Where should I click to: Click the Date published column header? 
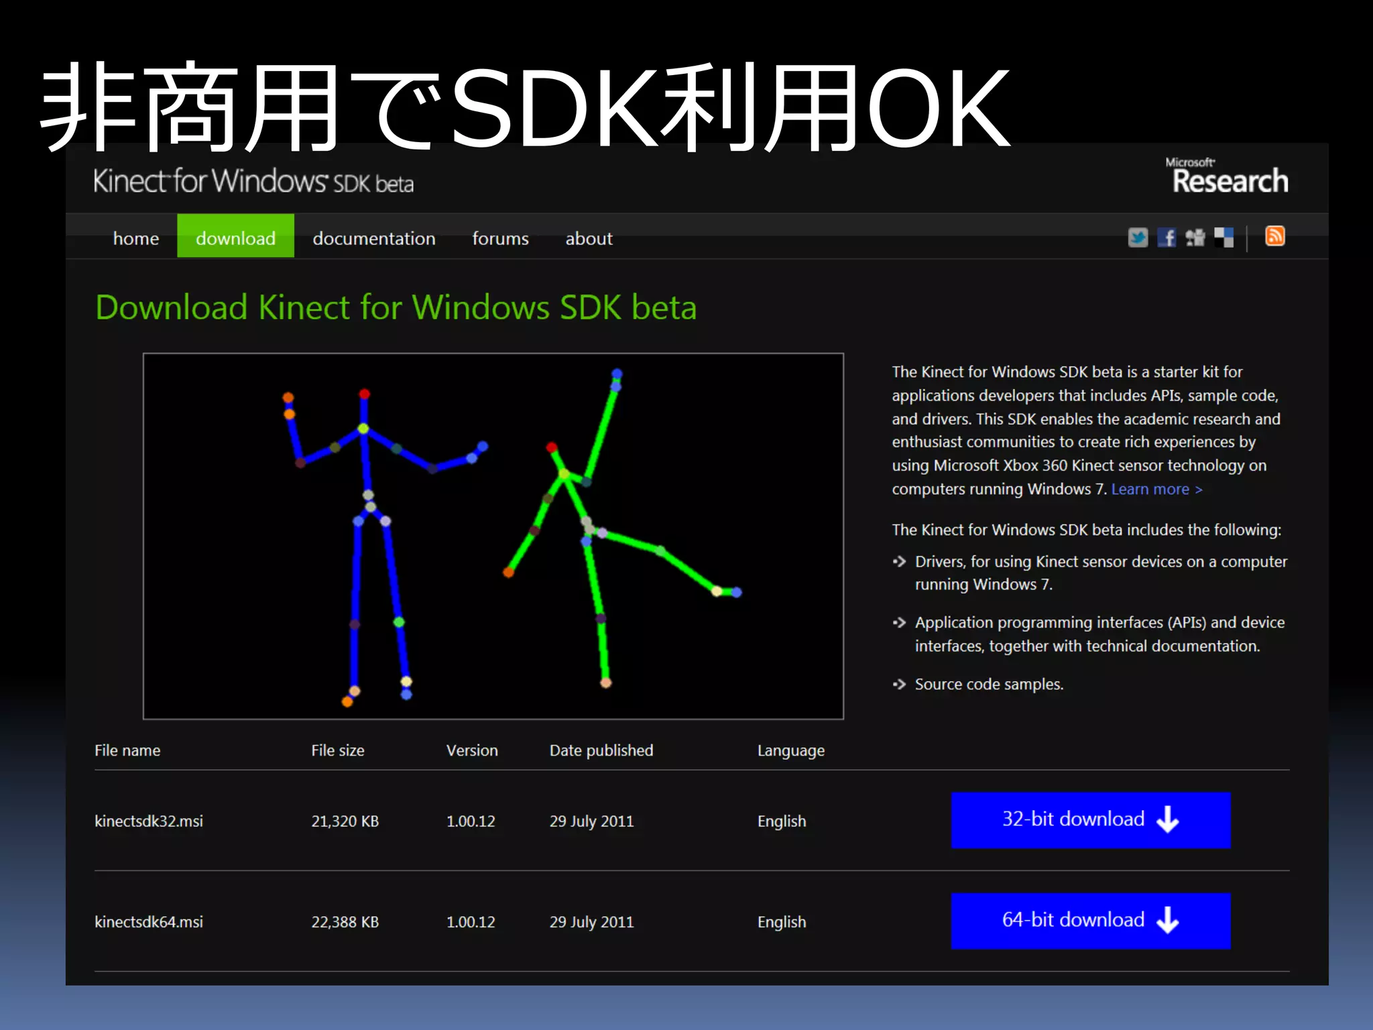point(601,750)
